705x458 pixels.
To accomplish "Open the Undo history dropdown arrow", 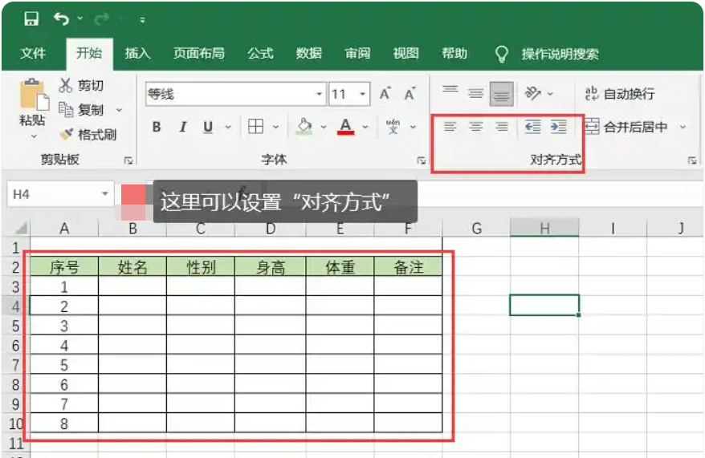I will point(80,18).
